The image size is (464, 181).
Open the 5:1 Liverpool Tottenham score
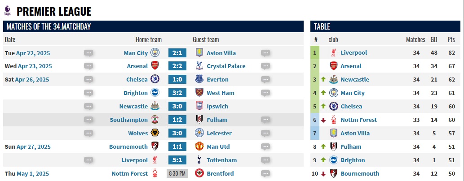(x=177, y=160)
